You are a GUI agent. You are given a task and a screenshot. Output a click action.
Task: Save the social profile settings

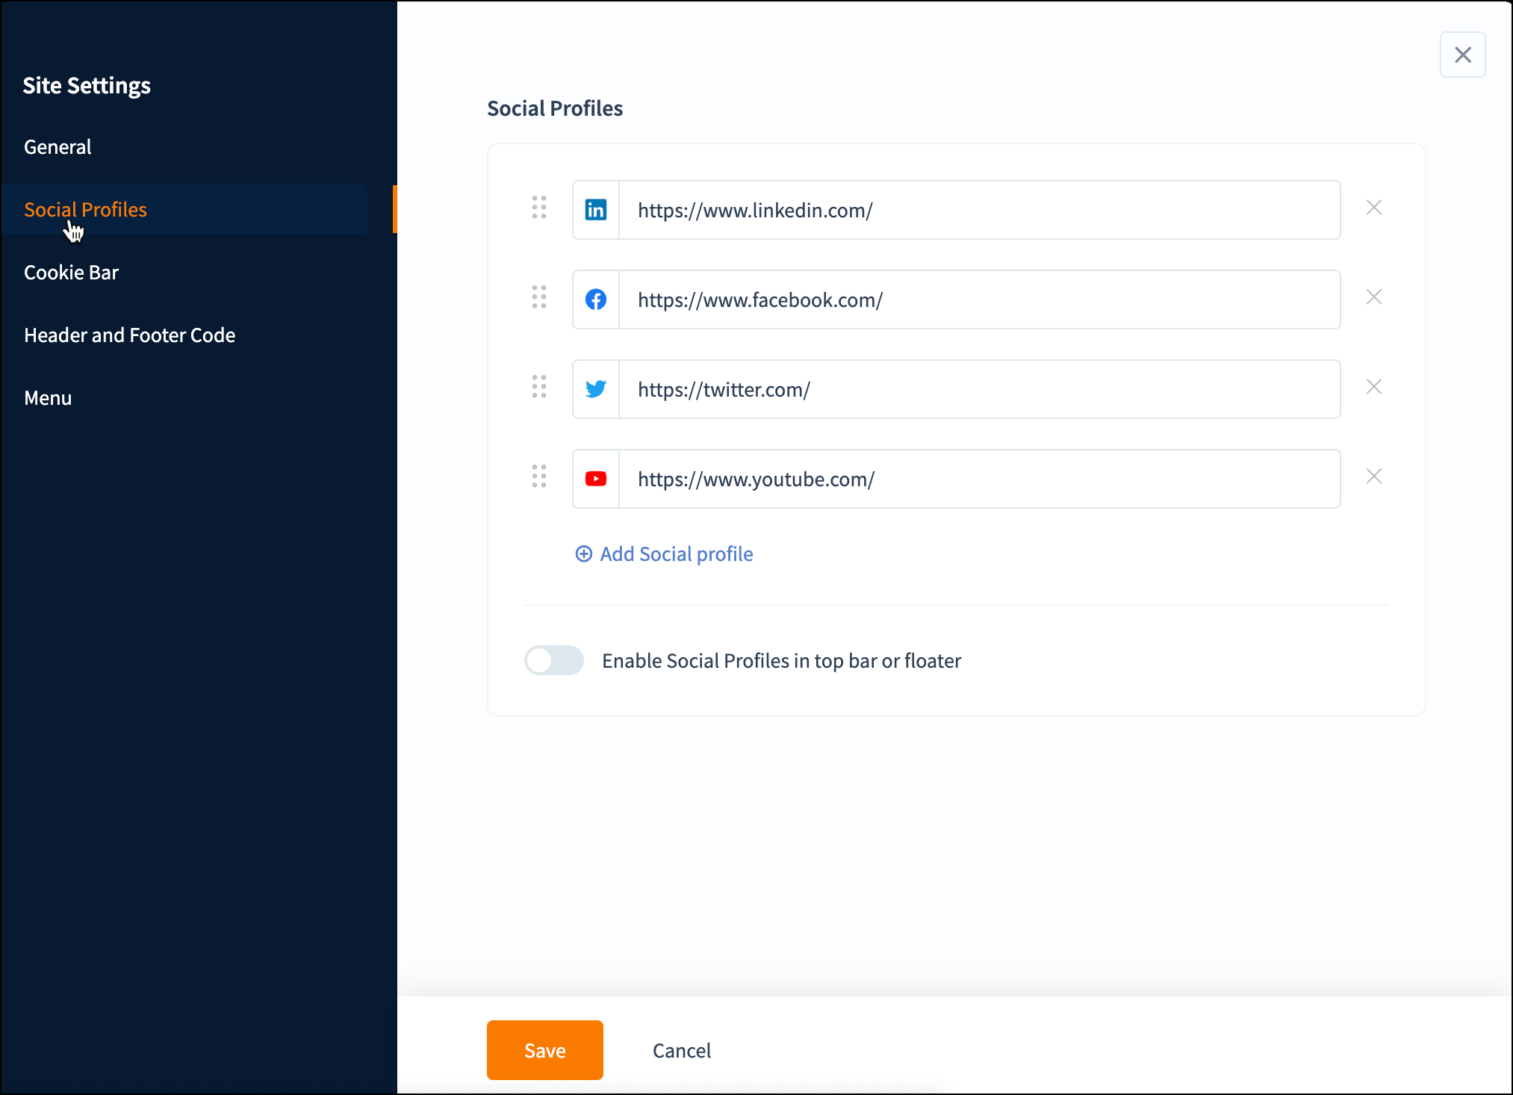point(545,1050)
